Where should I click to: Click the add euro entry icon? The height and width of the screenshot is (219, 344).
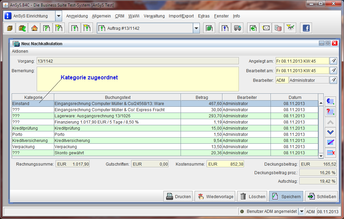[x=331, y=102]
